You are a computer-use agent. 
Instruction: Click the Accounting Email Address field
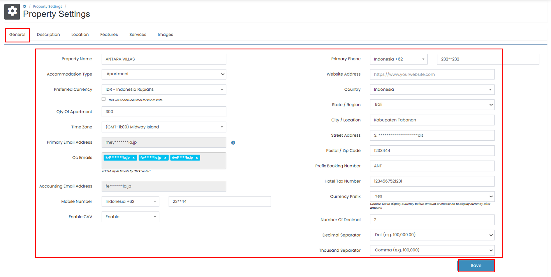(164, 186)
